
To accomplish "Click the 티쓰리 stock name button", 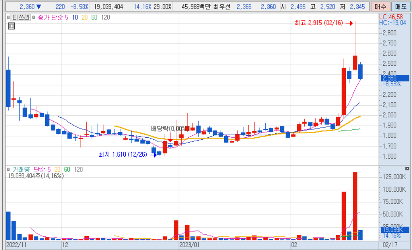I will [21, 17].
